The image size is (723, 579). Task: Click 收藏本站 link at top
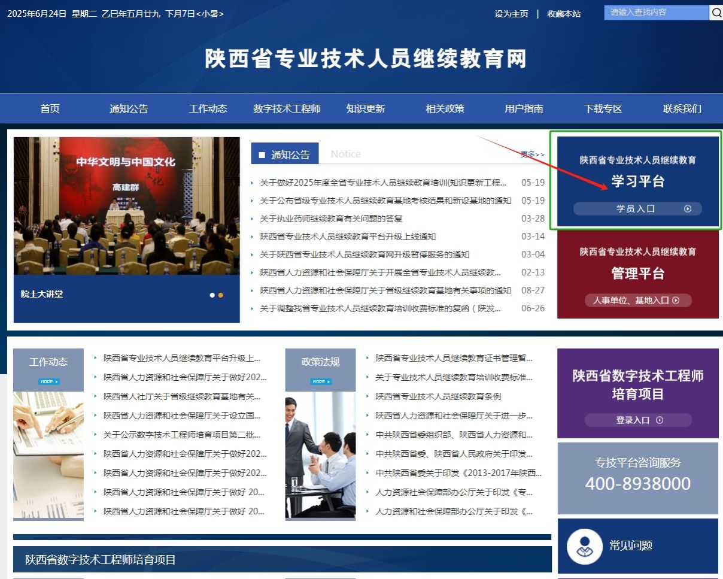coord(564,14)
